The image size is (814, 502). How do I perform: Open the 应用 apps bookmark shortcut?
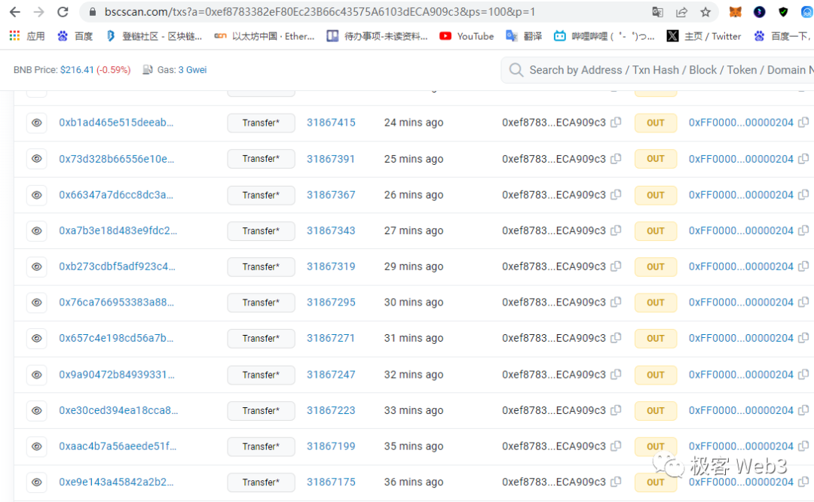click(x=27, y=36)
